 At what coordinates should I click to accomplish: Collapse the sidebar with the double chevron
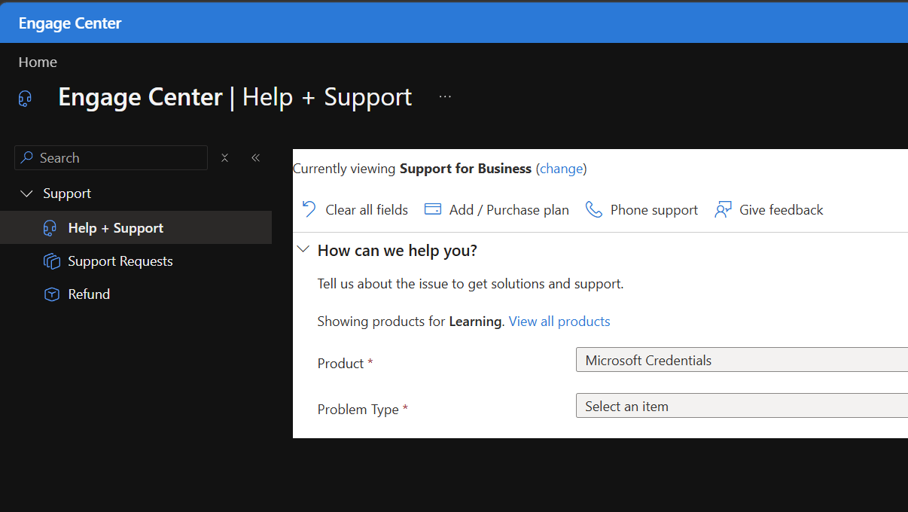(255, 157)
